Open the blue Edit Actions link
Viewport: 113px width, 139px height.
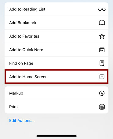coord(22,121)
